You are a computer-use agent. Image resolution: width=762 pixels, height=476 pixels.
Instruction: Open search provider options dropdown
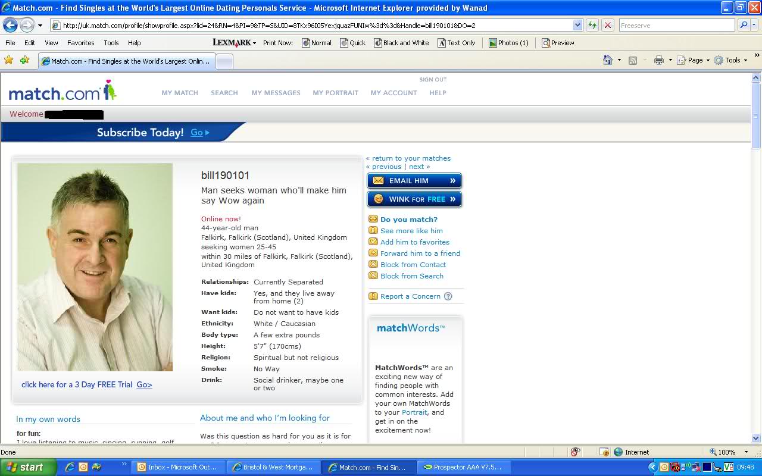[754, 25]
